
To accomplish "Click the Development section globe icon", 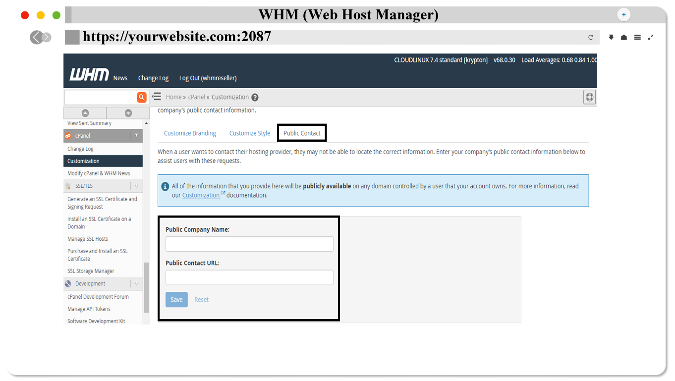I will 68,284.
